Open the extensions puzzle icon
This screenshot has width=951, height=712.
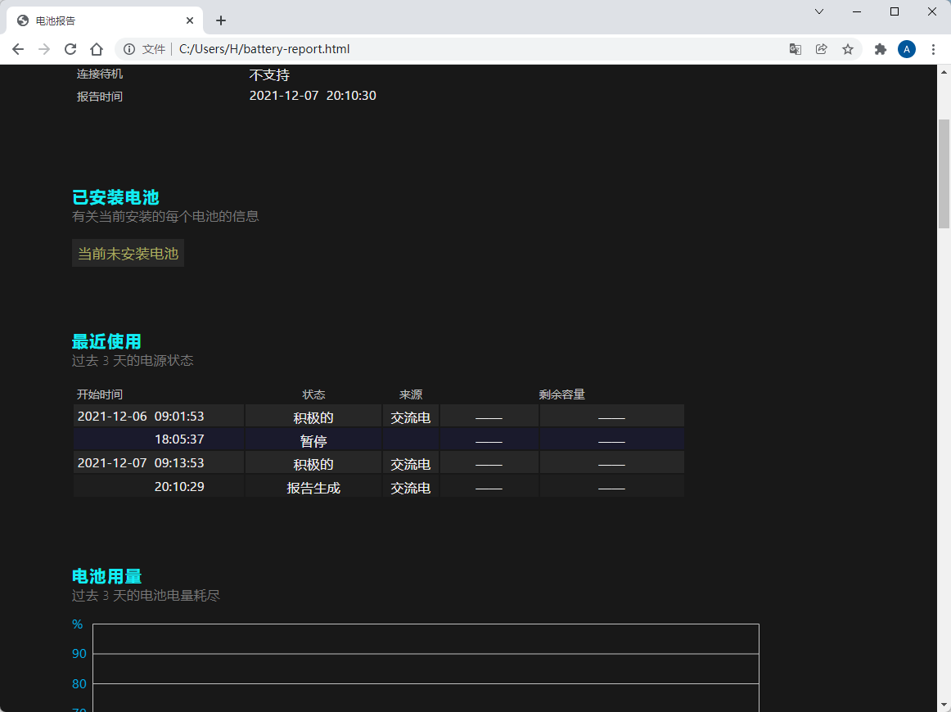881,49
